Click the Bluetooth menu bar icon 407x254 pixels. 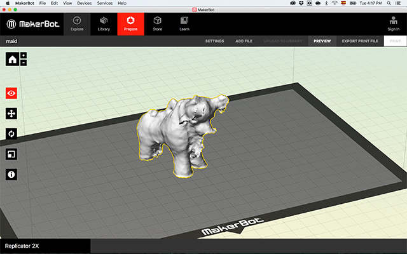(326, 3)
